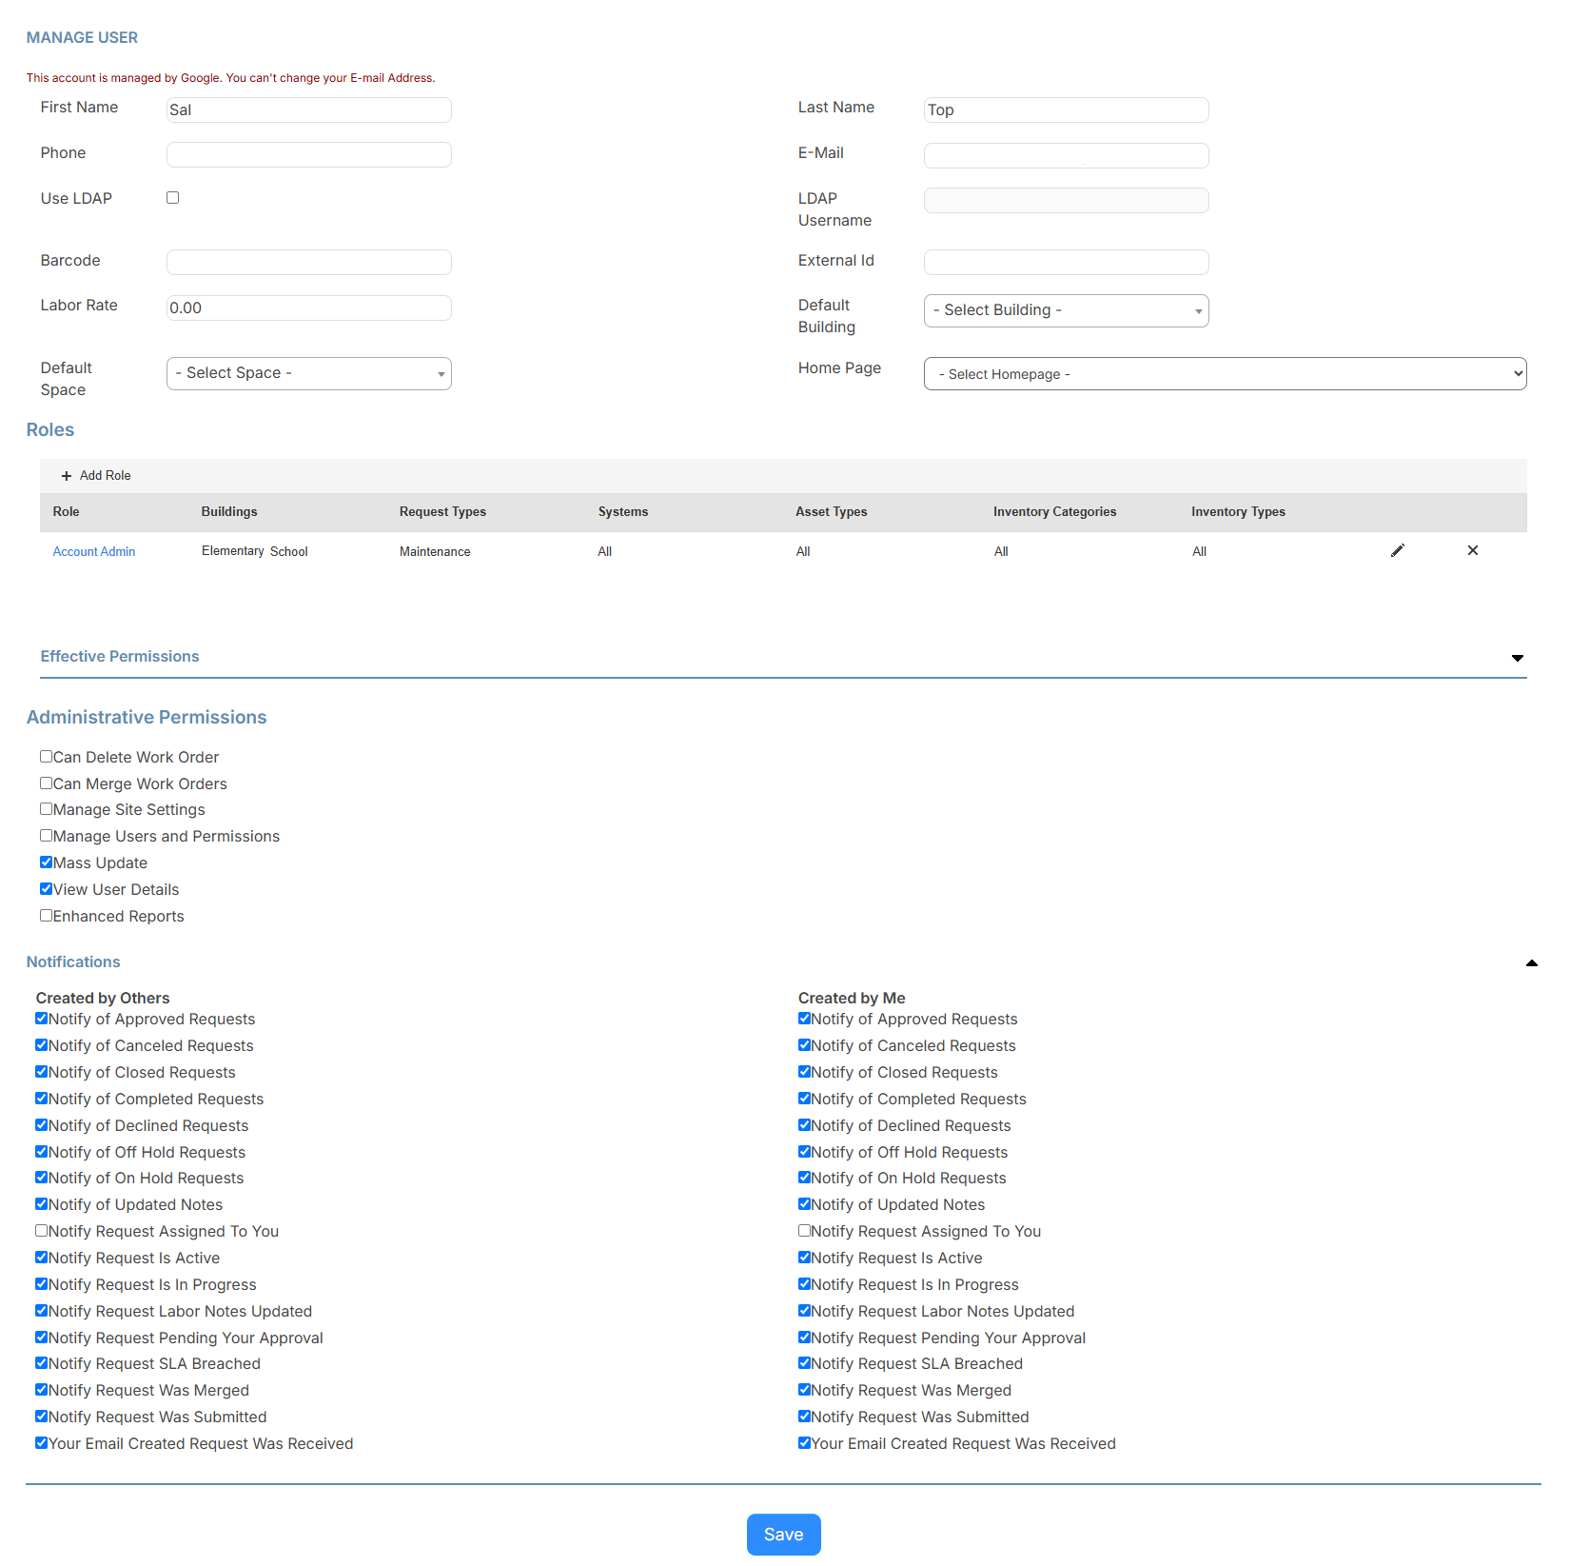
Task: Open the Account Admin role link
Action: [x=93, y=551]
